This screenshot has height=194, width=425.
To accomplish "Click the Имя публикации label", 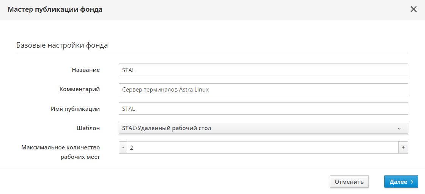I will click(x=75, y=109).
